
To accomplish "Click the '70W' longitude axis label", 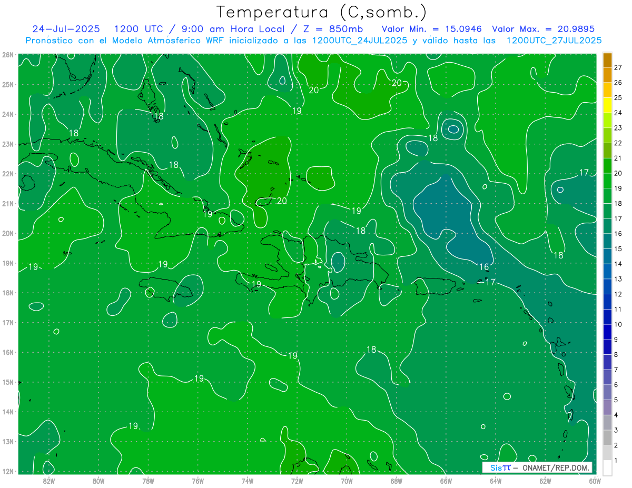I will 347,481.
